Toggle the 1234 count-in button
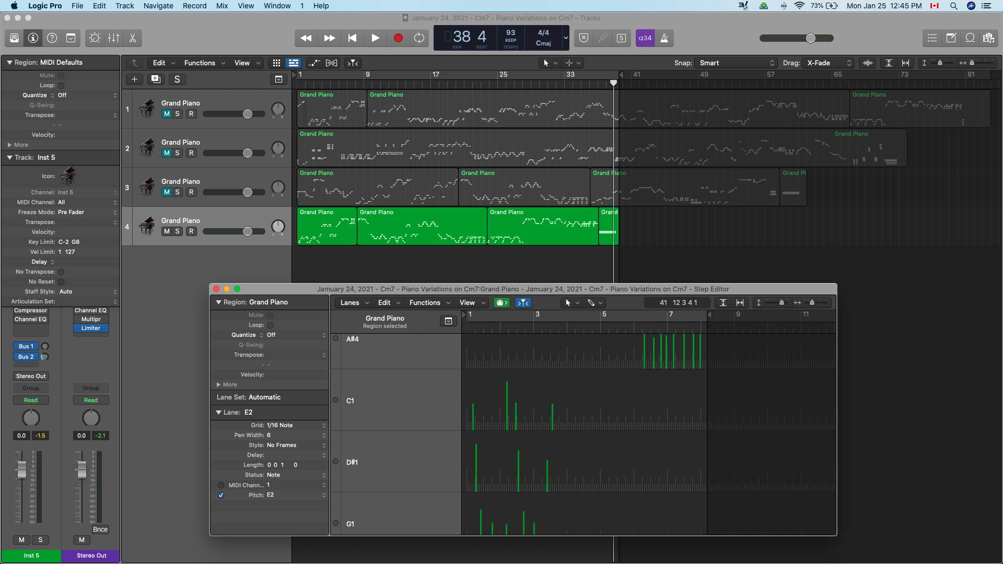This screenshot has width=1003, height=564. pyautogui.click(x=645, y=38)
